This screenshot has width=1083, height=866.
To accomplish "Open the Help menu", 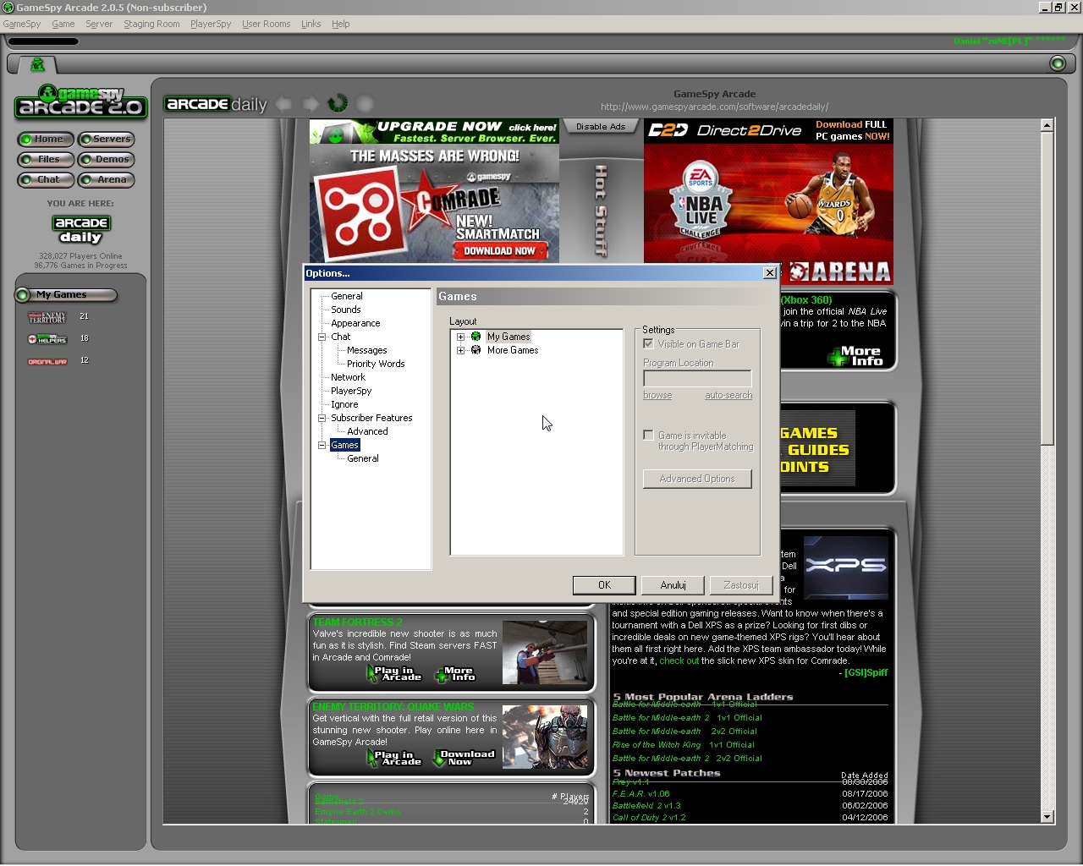I will coord(341,24).
